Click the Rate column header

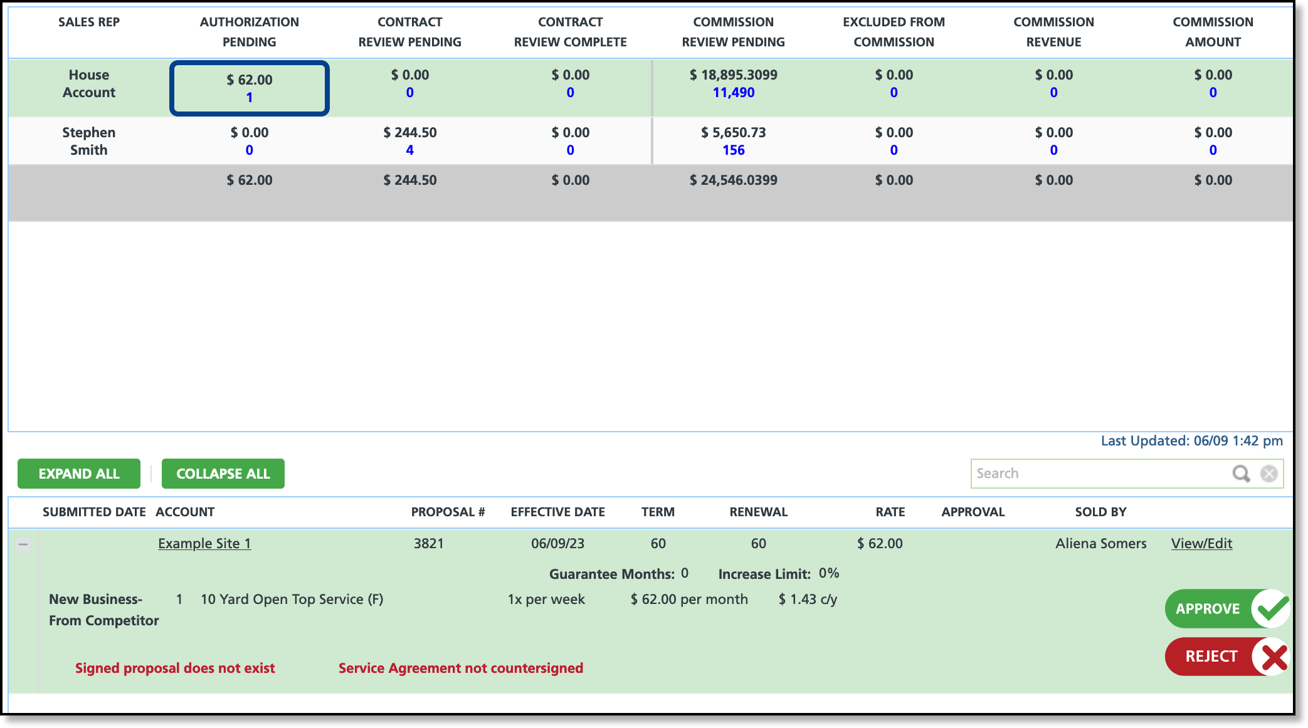point(890,512)
